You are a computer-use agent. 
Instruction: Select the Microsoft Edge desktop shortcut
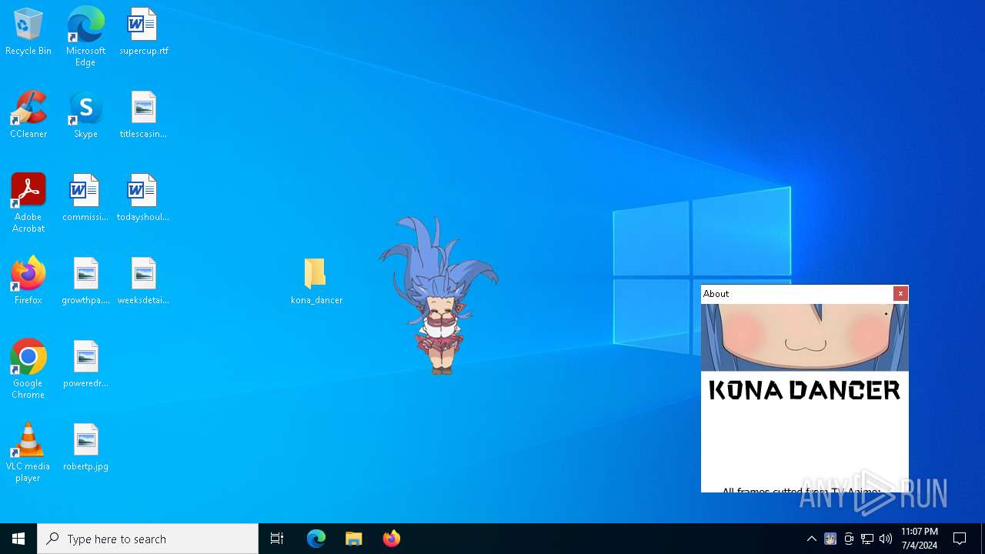[85, 36]
